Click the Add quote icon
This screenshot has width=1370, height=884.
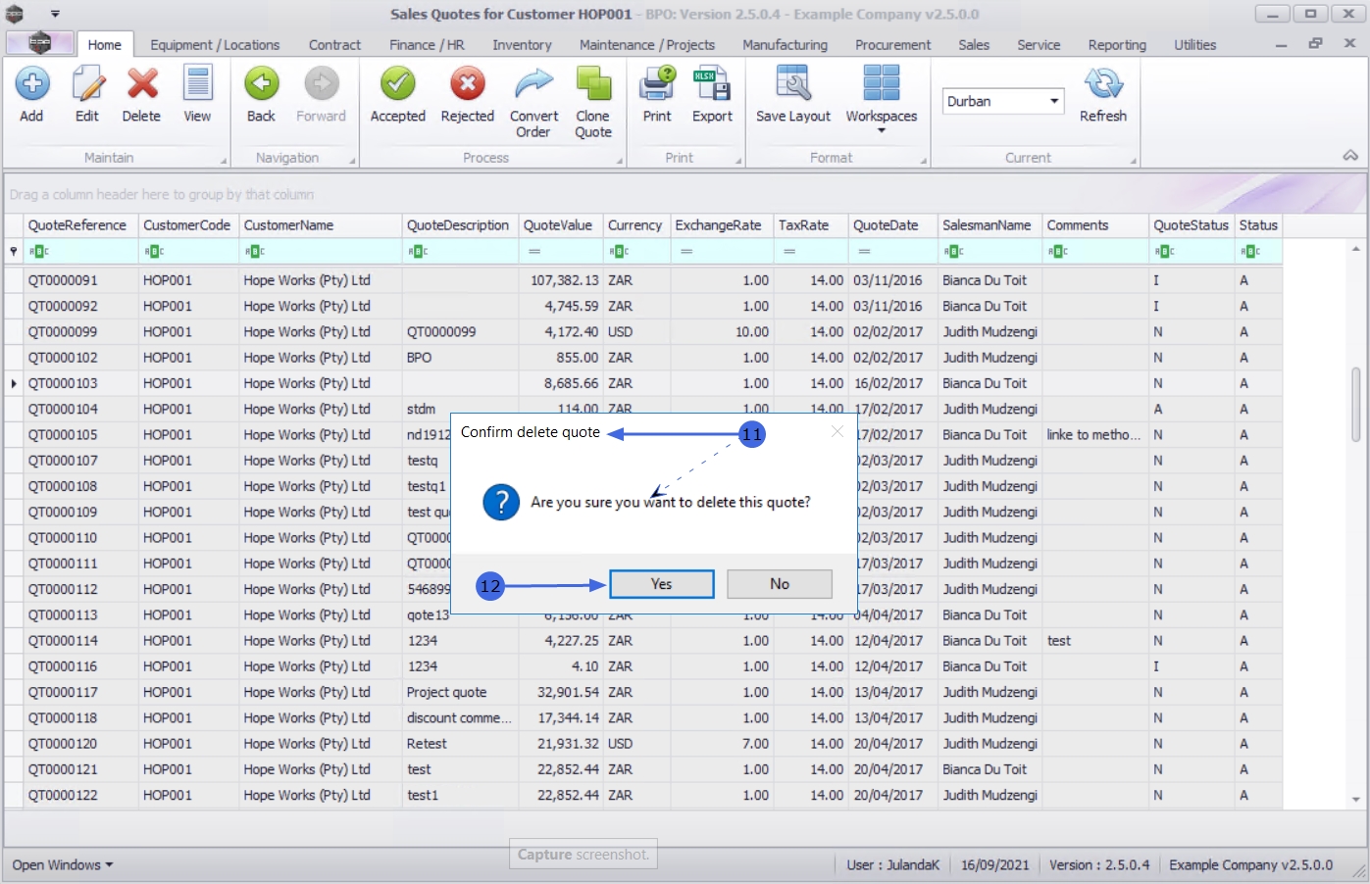click(x=31, y=84)
